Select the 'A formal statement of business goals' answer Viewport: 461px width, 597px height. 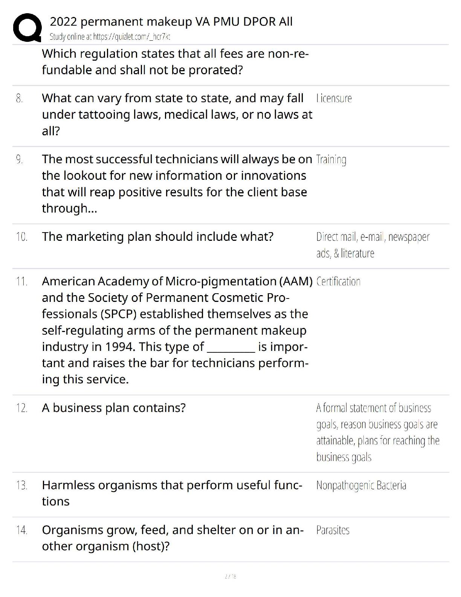coord(378,432)
